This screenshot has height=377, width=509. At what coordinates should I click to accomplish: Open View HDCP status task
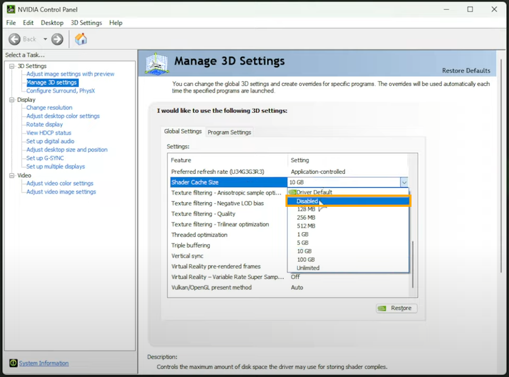point(49,133)
